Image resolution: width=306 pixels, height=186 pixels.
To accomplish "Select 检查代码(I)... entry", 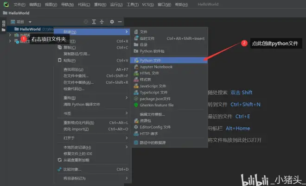I will point(93,89).
